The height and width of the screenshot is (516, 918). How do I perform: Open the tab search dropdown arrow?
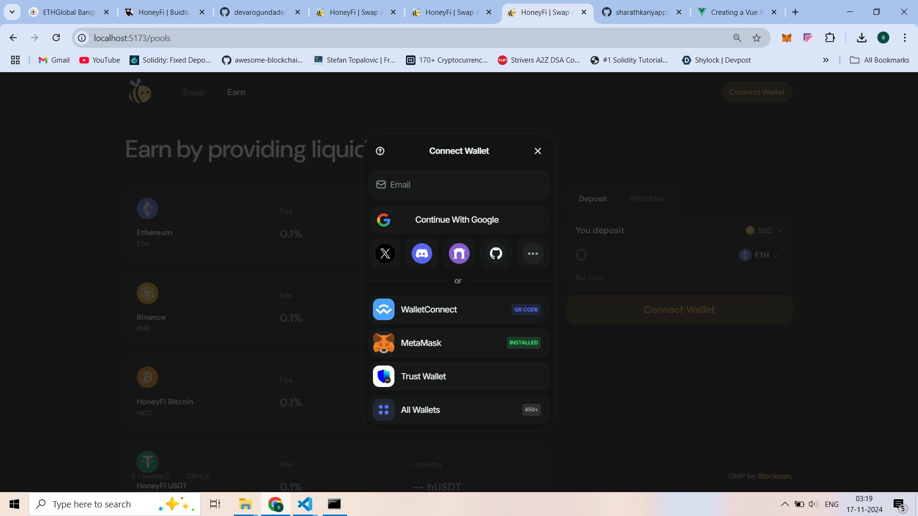(12, 12)
